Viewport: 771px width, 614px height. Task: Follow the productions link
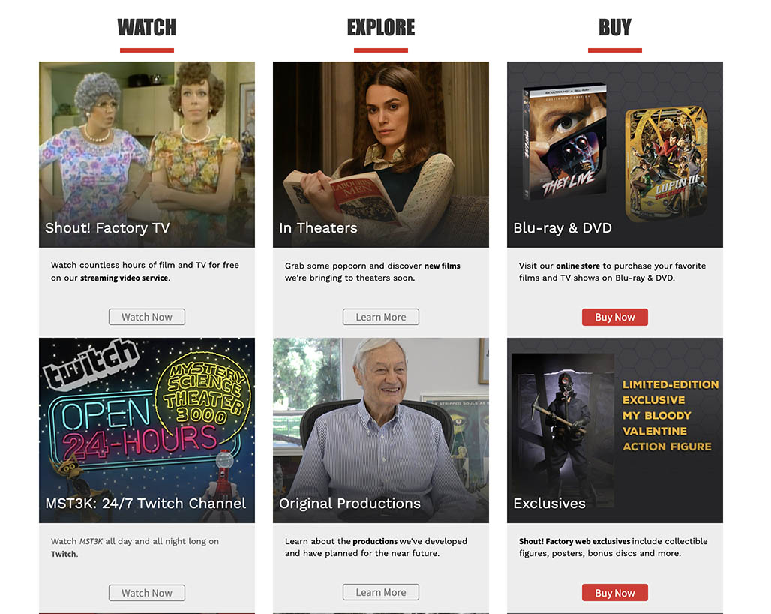375,541
